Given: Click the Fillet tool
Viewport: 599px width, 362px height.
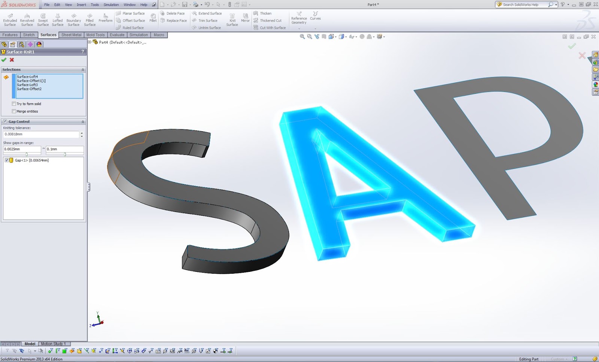Looking at the screenshot, I should [153, 18].
